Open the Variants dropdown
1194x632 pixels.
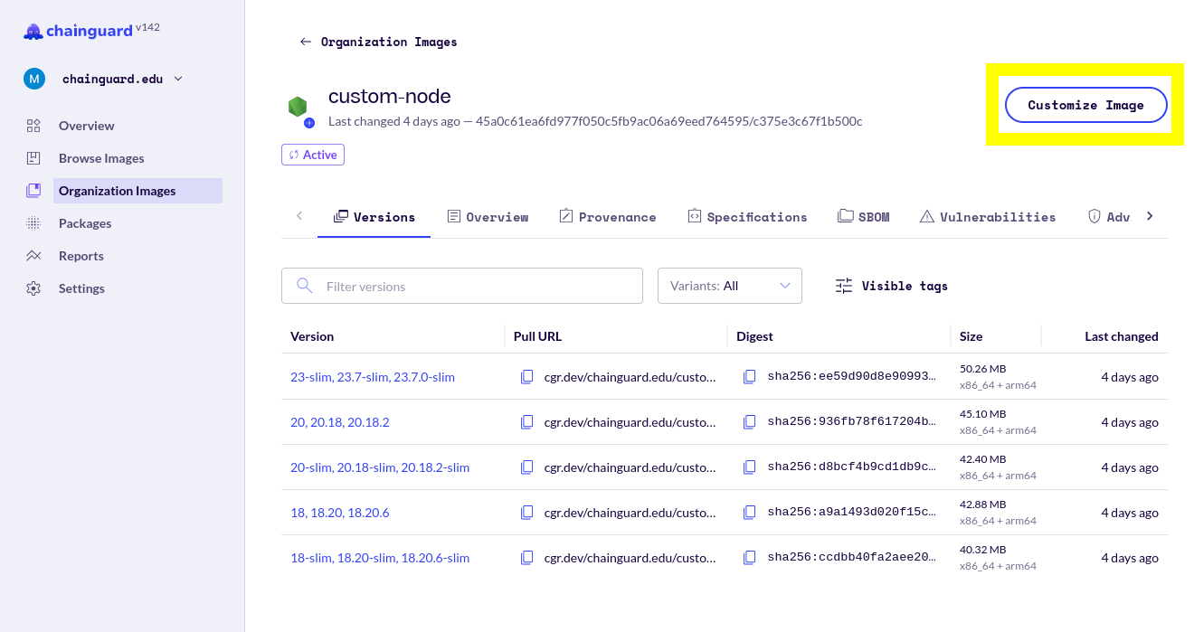tap(729, 286)
